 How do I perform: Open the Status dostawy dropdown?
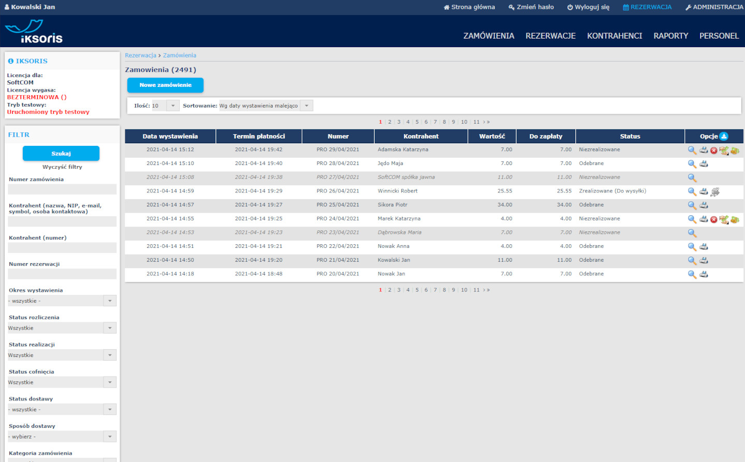[x=110, y=409]
